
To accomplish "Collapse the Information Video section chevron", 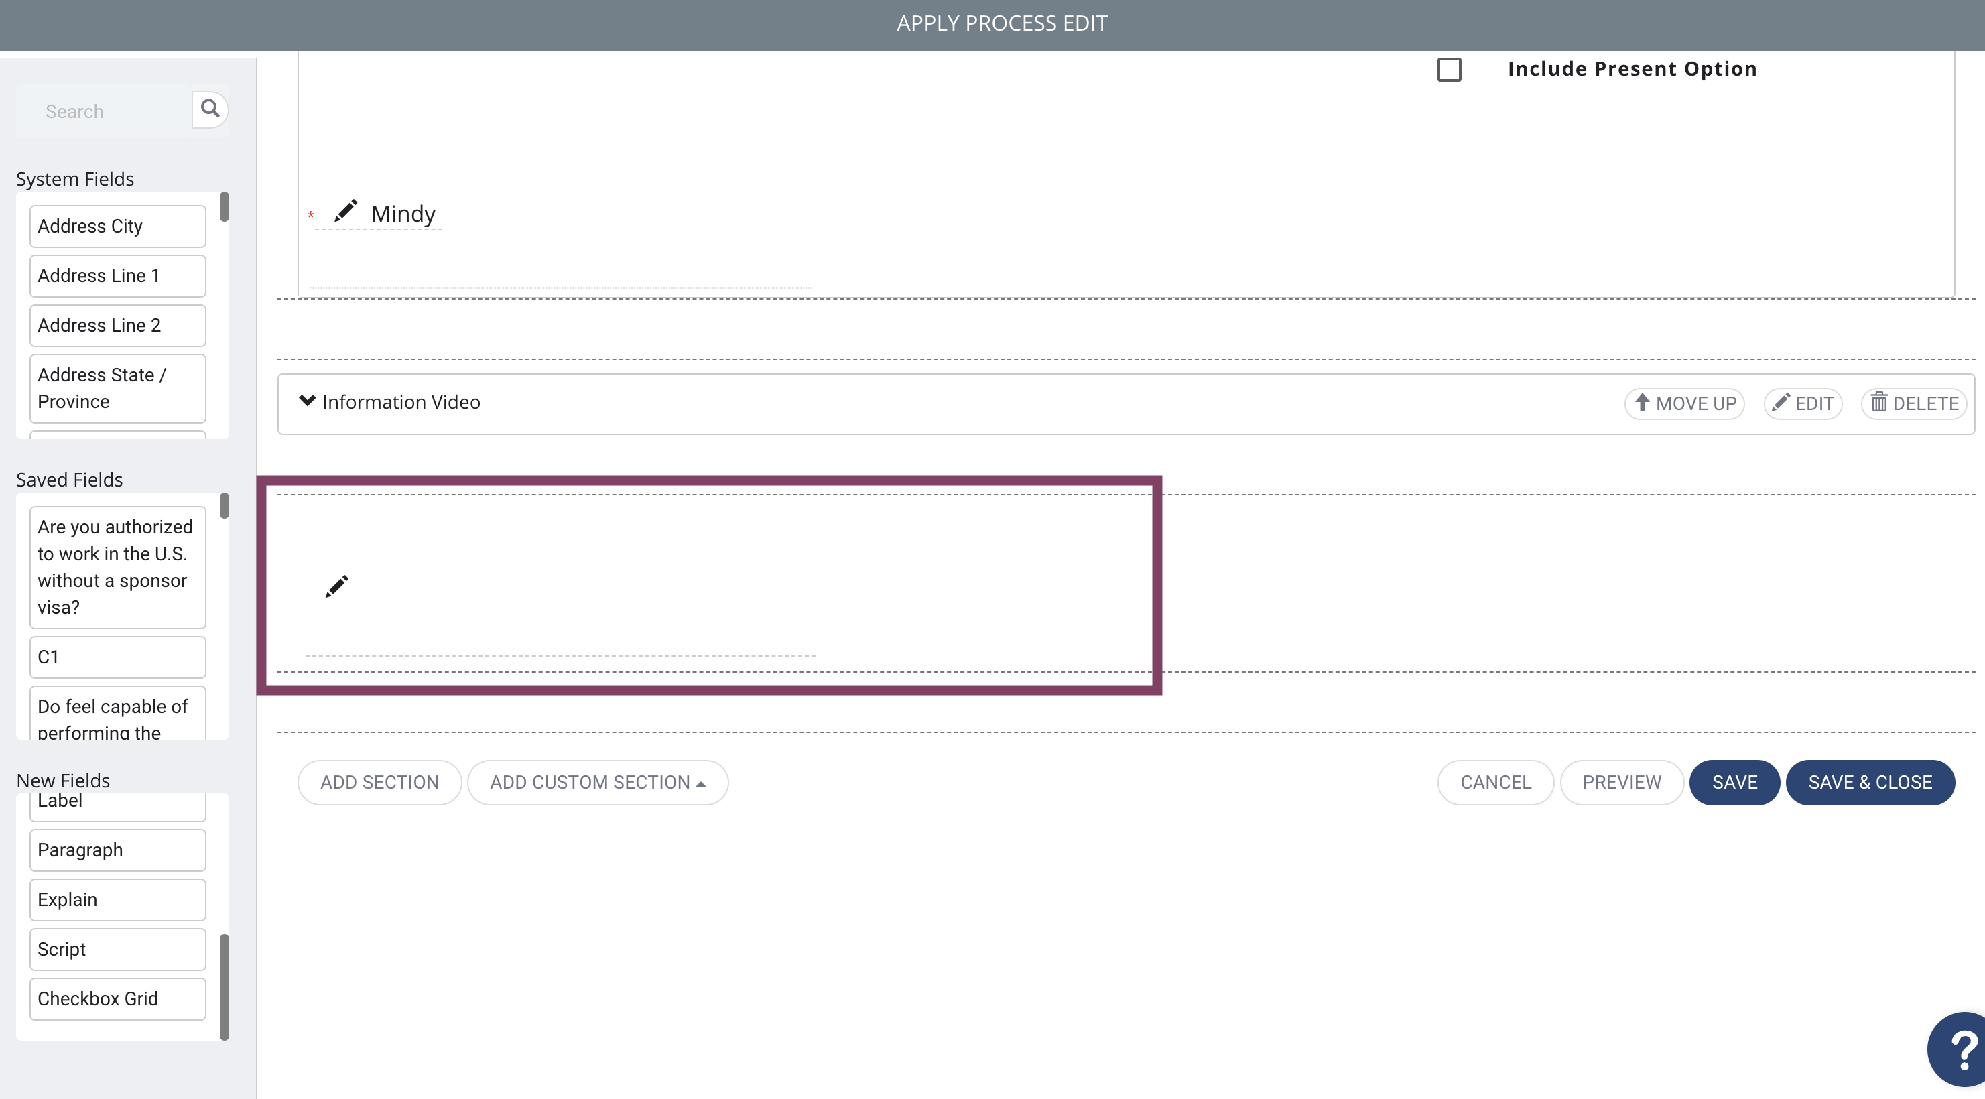I will point(307,401).
